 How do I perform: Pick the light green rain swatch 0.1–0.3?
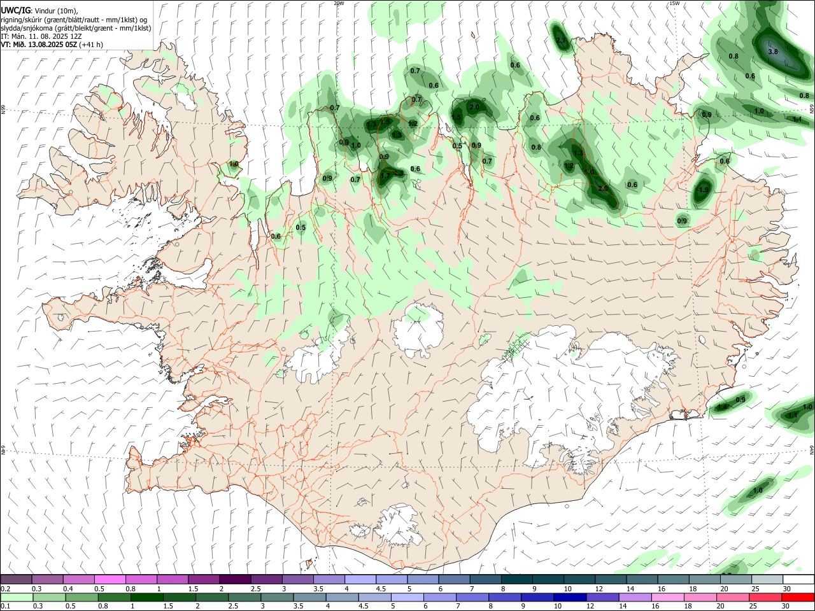pyautogui.click(x=16, y=597)
